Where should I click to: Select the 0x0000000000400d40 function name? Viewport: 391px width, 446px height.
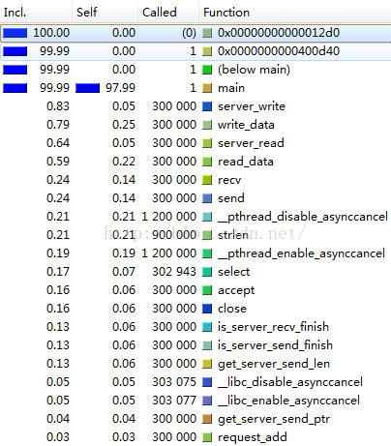tap(279, 51)
